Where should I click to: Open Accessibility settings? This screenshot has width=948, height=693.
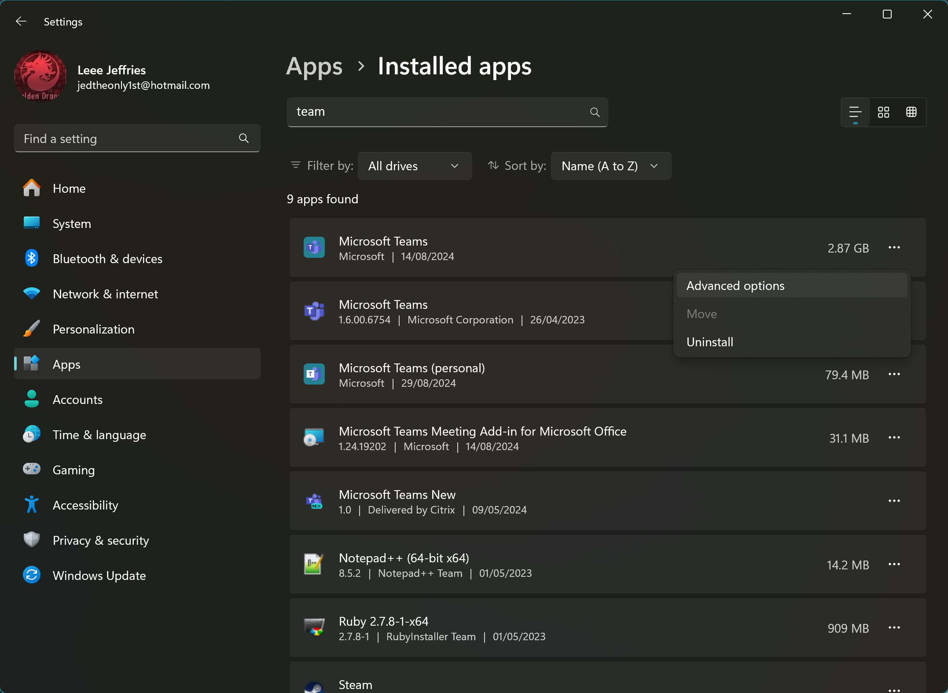coord(137,505)
